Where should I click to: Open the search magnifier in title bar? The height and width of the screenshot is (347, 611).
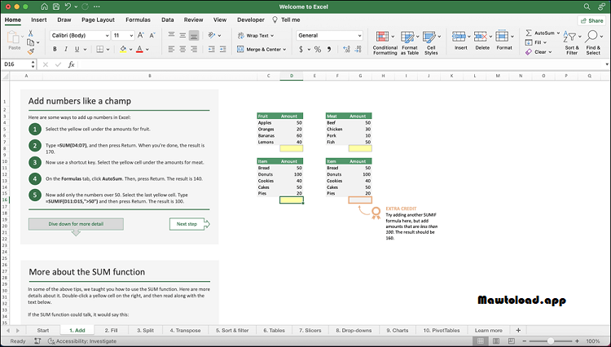587,7
